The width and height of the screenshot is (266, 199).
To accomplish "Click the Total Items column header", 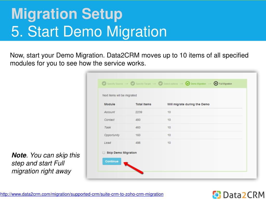I will click(x=143, y=104).
